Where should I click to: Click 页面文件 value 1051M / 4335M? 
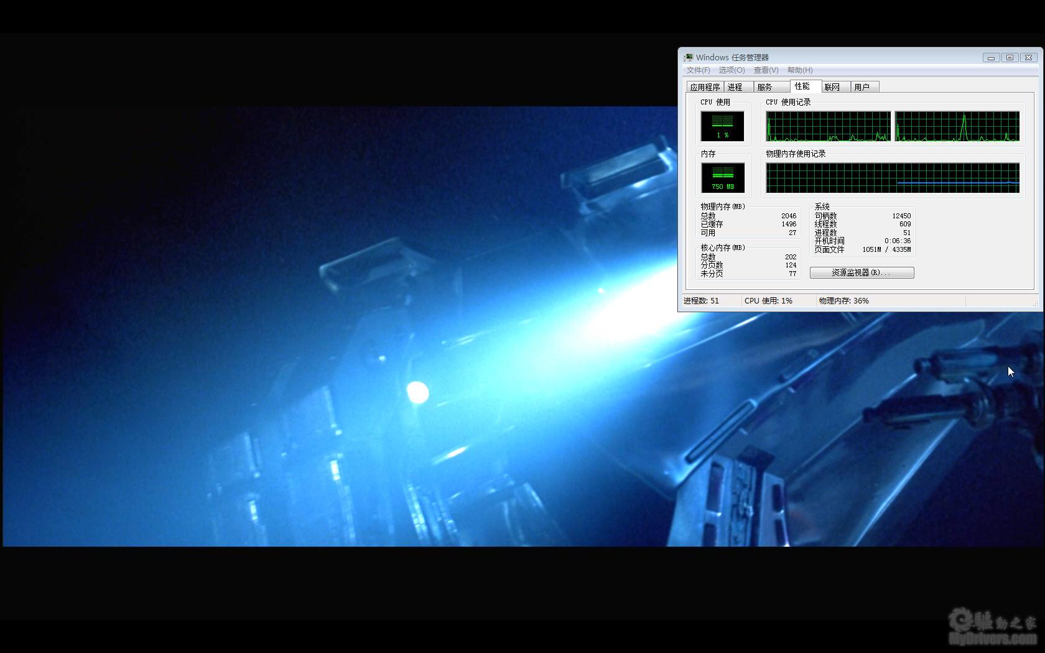pyautogui.click(x=886, y=249)
